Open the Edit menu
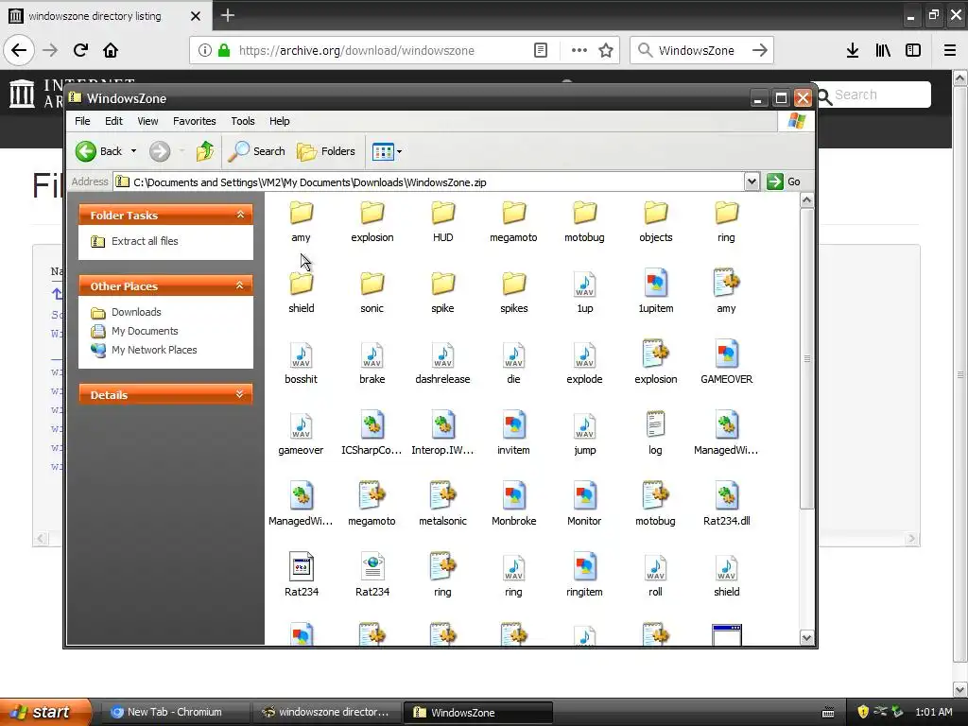The width and height of the screenshot is (968, 726). (113, 121)
